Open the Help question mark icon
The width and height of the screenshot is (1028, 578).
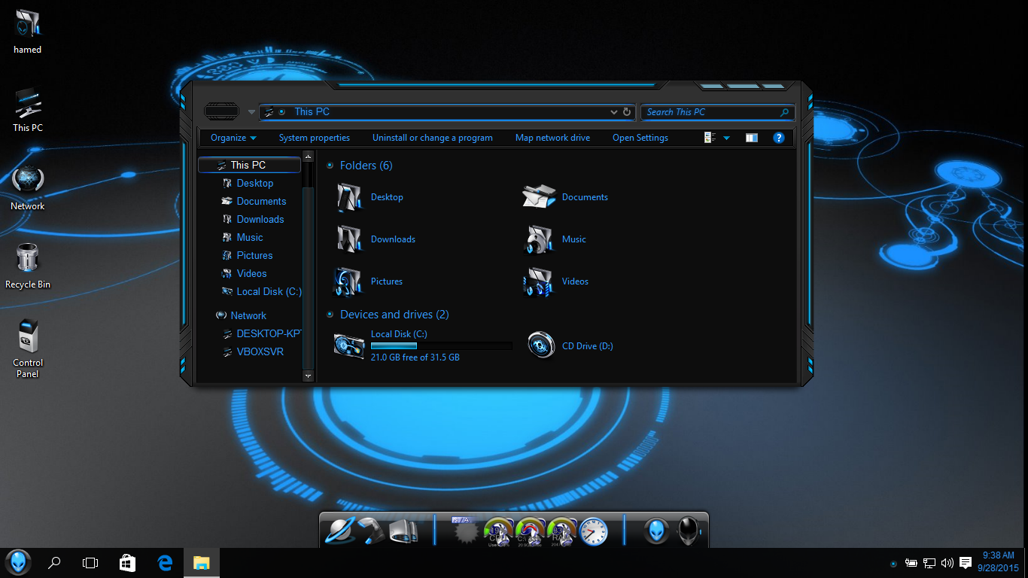(x=779, y=138)
